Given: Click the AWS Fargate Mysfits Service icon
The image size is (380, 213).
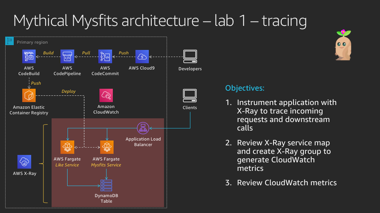Looking at the screenshot, I should [107, 147].
